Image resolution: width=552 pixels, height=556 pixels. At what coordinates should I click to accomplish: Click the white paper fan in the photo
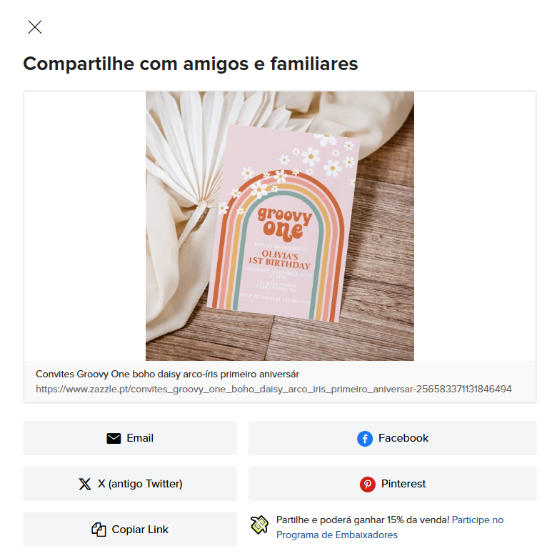[x=199, y=149]
